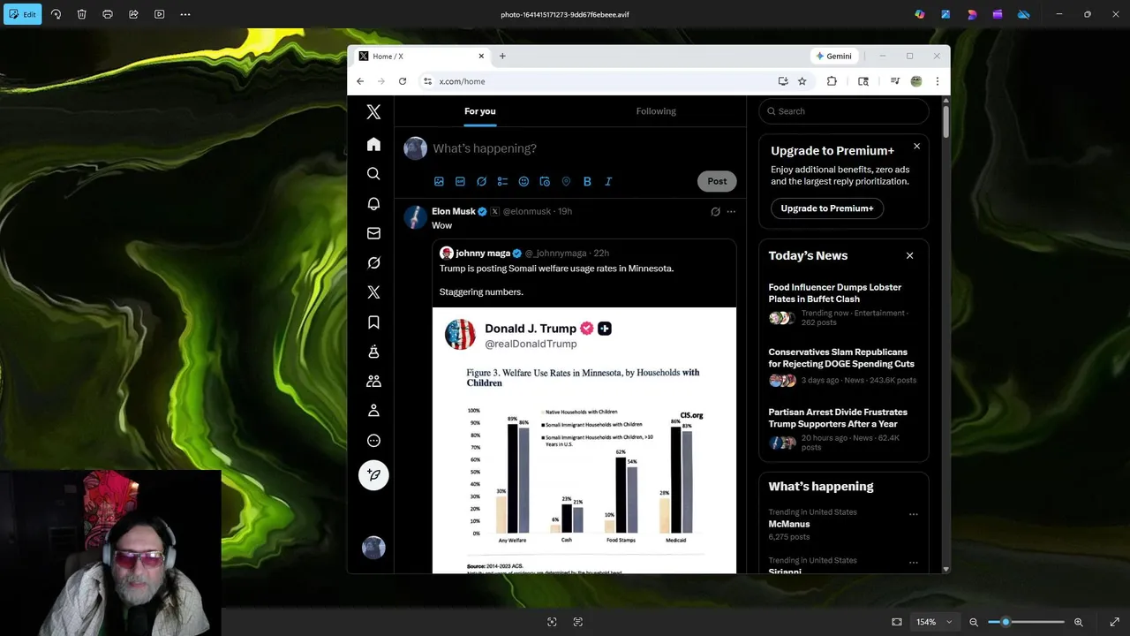The width and height of the screenshot is (1130, 636).
Task: Bookmark page with star icon
Action: coord(802,81)
